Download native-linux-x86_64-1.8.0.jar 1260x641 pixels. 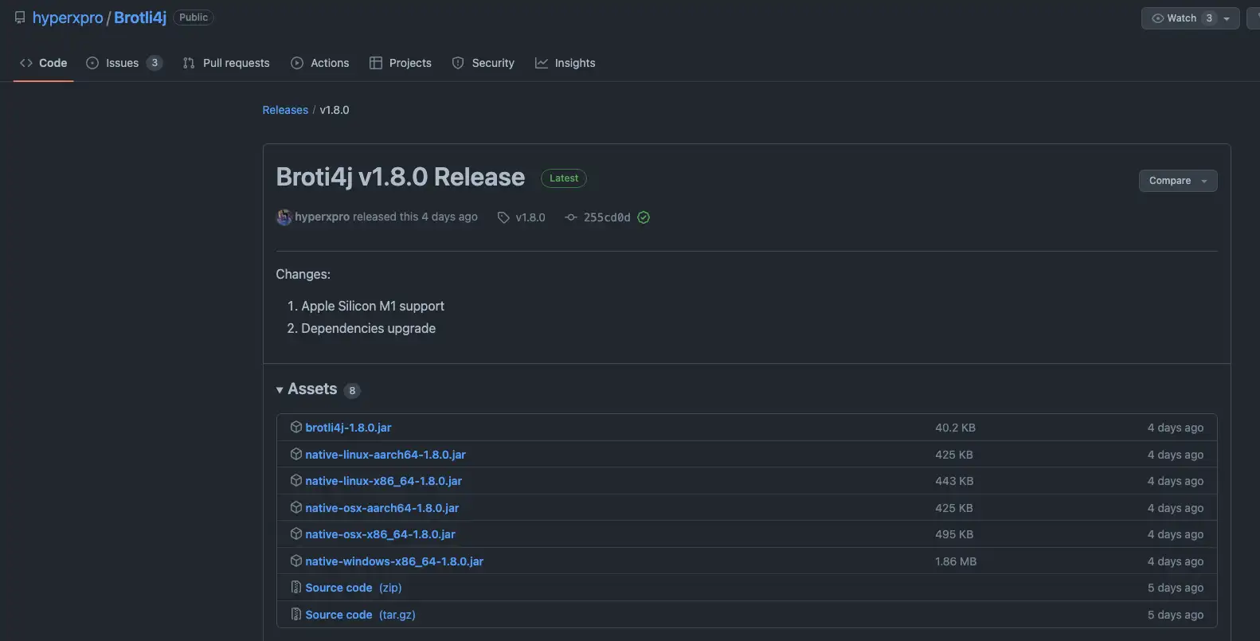(x=384, y=481)
